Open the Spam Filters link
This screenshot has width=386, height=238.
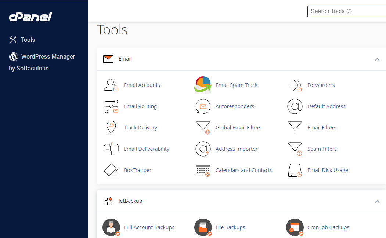click(322, 149)
